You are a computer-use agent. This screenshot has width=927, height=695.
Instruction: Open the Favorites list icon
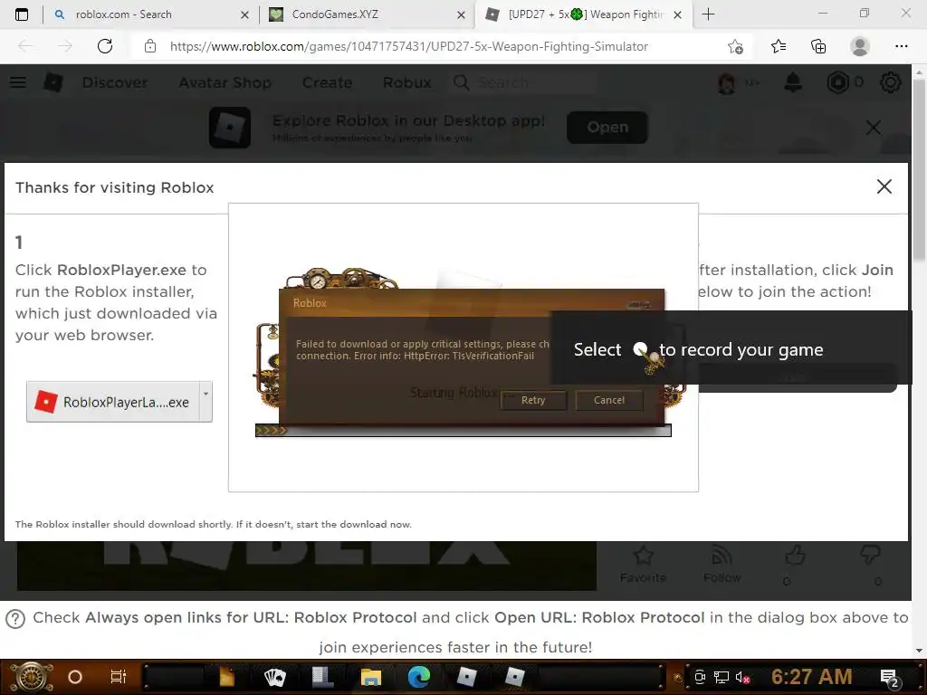tap(779, 46)
